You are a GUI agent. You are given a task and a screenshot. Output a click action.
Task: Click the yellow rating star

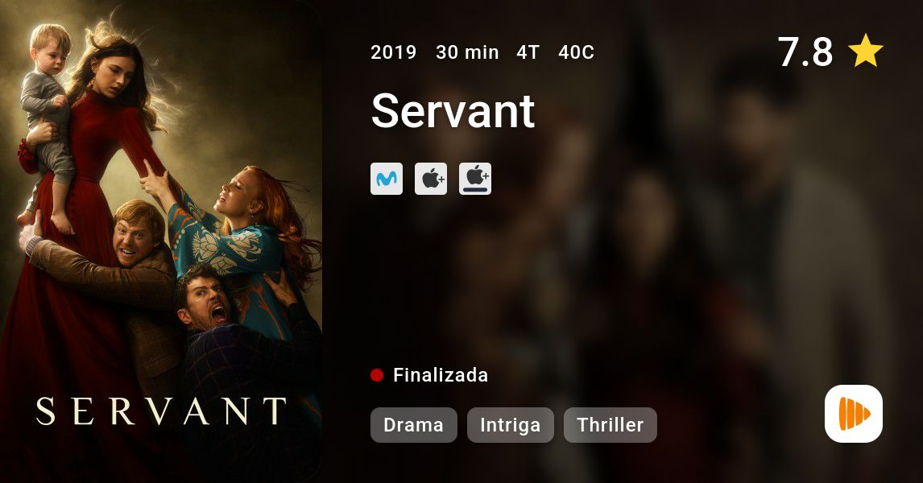[x=865, y=51]
